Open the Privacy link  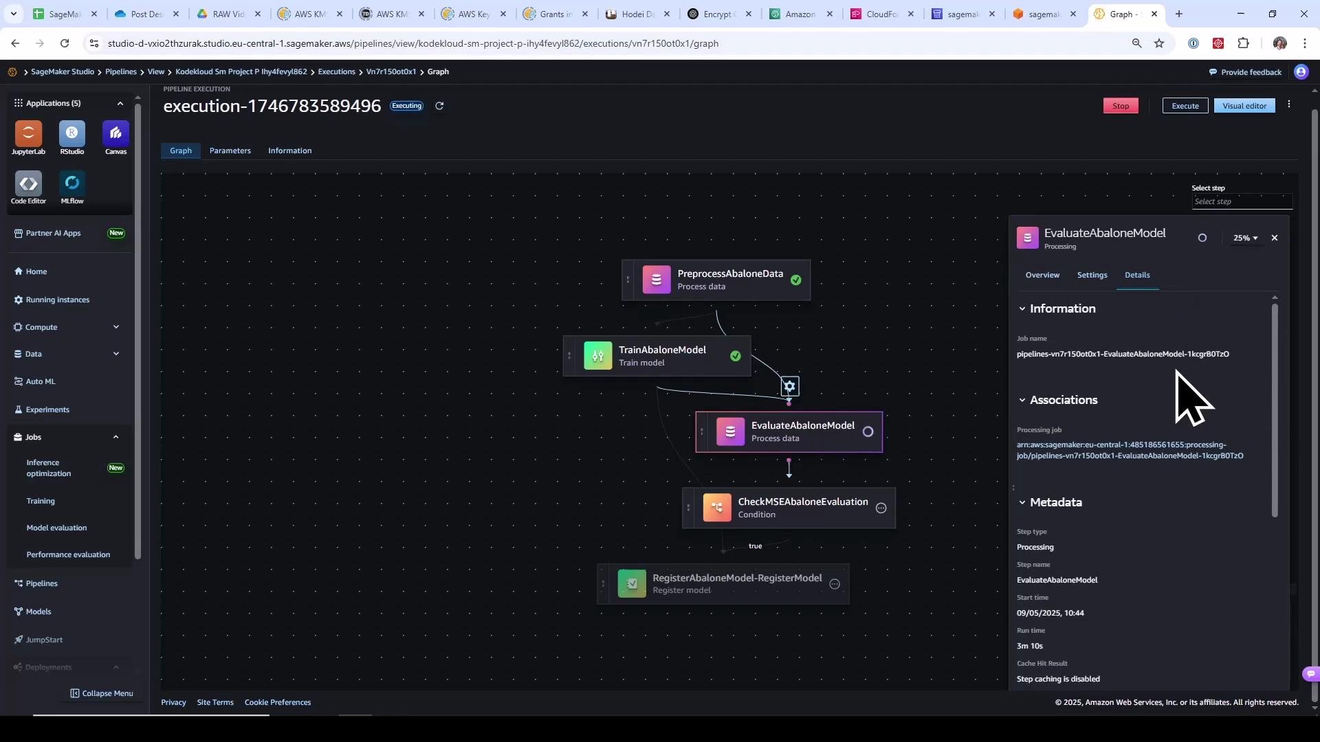point(173,702)
